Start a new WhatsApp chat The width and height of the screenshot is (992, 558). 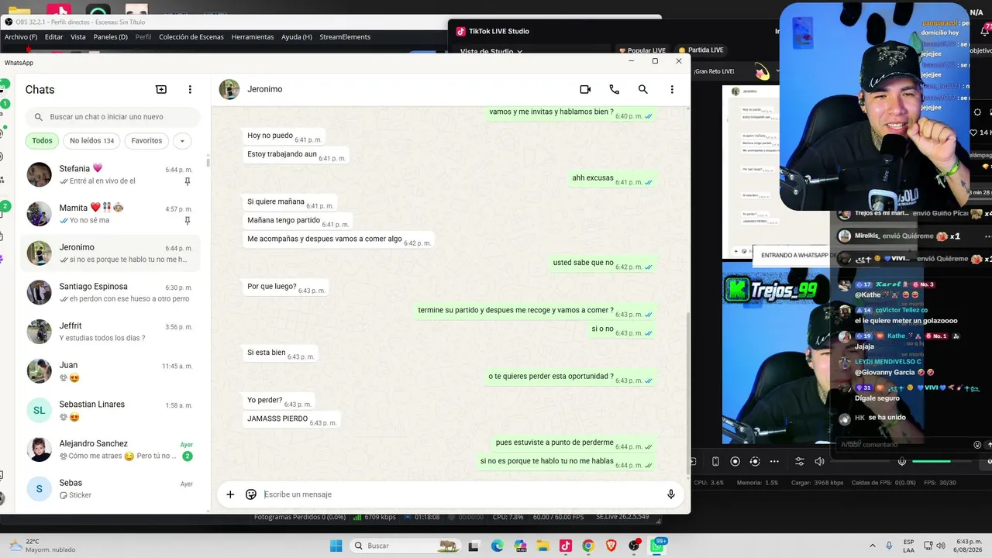[x=161, y=89]
